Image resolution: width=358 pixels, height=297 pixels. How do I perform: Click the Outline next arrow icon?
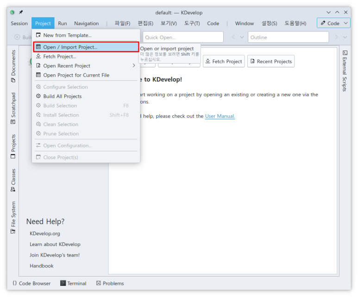pos(337,37)
